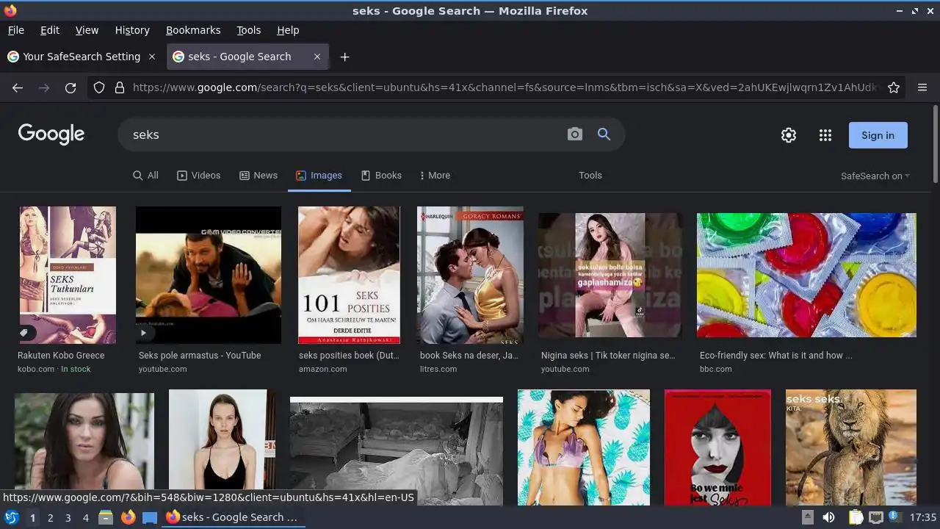Click the blue magnifier search button
Screen dimensions: 940x529
click(x=604, y=134)
